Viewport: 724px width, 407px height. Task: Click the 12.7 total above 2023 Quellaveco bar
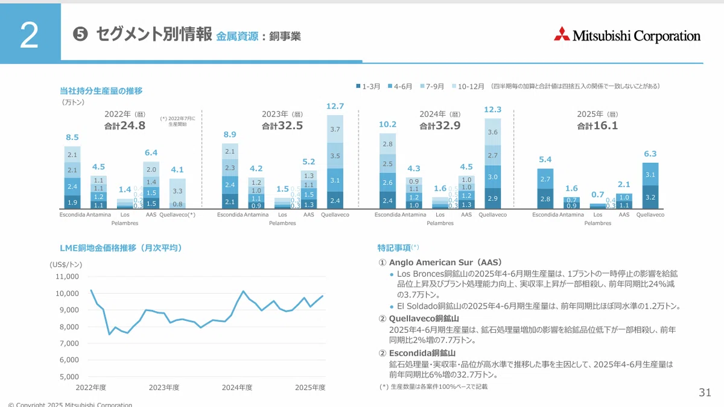point(335,106)
